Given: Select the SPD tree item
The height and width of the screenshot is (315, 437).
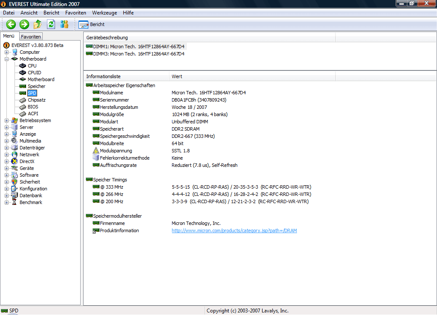Looking at the screenshot, I should tap(32, 93).
